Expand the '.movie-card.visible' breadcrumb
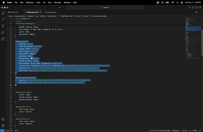The height and width of the screenshot is (132, 203). [99, 16]
